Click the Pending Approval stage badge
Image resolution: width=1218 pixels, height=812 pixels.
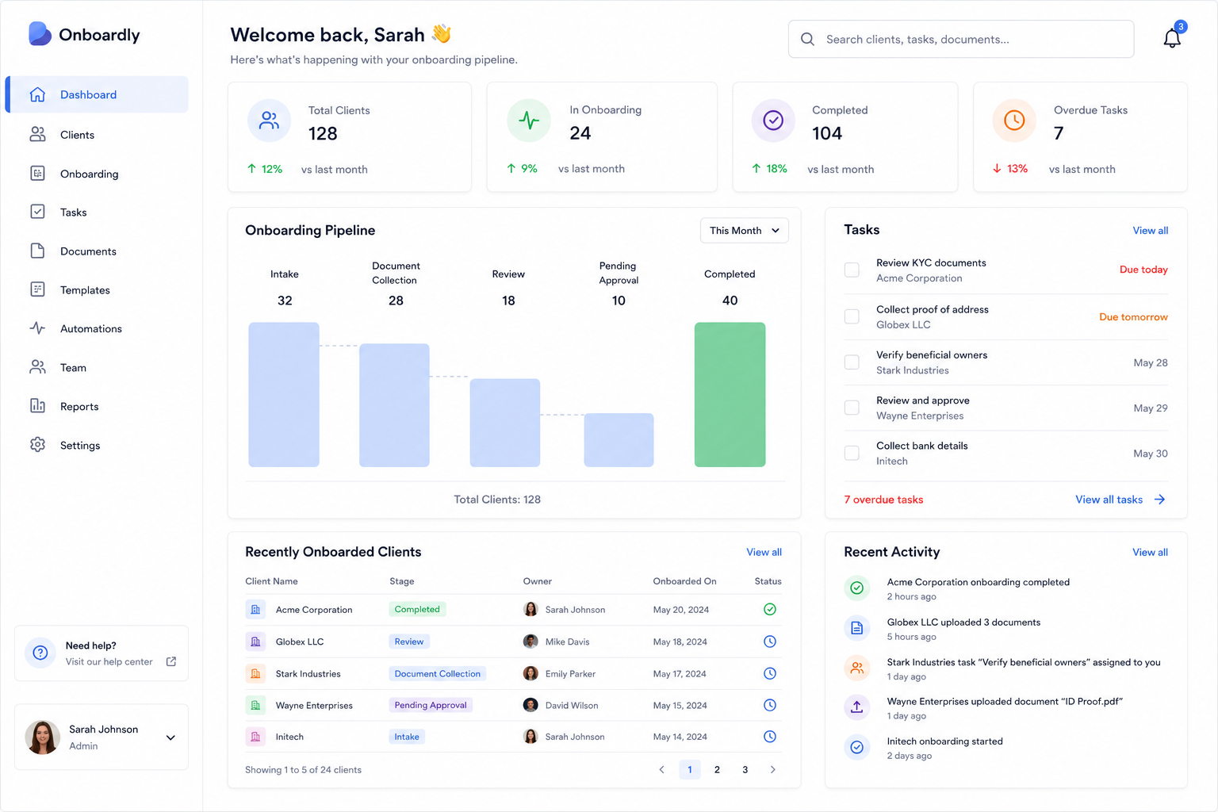tap(431, 705)
